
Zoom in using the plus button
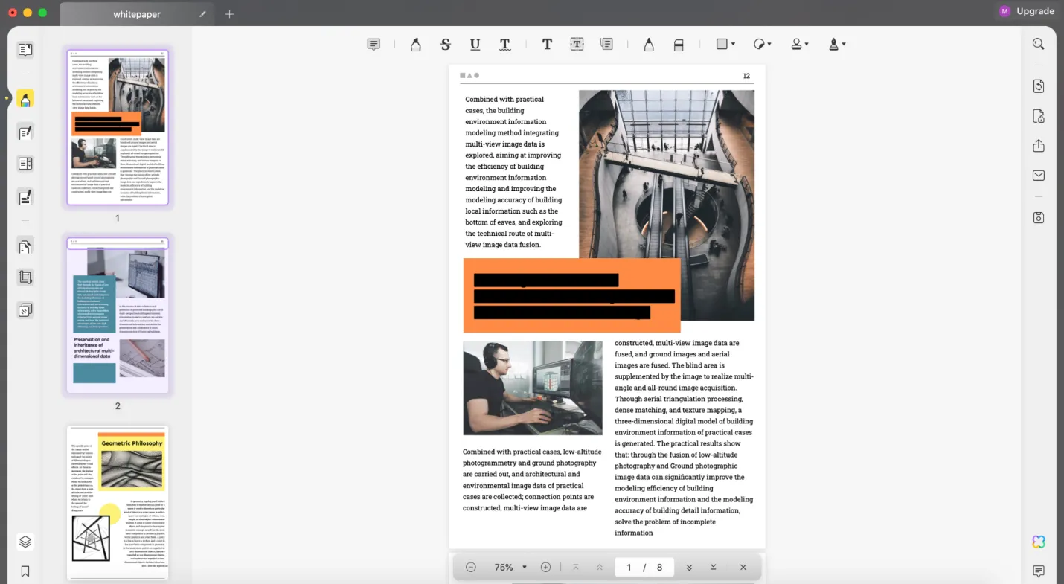tap(545, 567)
